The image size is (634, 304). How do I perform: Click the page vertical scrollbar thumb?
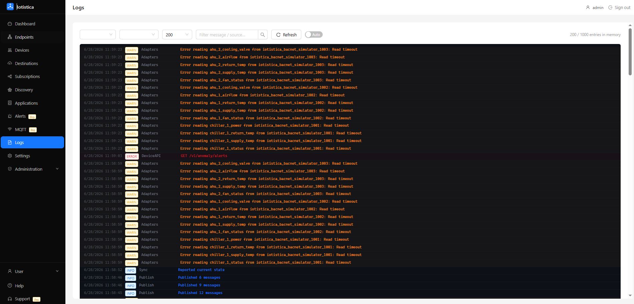coord(630,52)
